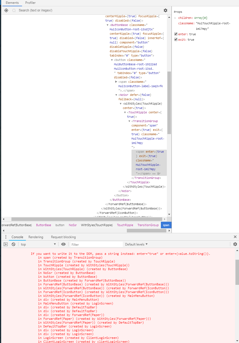Open the console settings gear
This screenshot has height=343, width=239.
click(x=235, y=244)
